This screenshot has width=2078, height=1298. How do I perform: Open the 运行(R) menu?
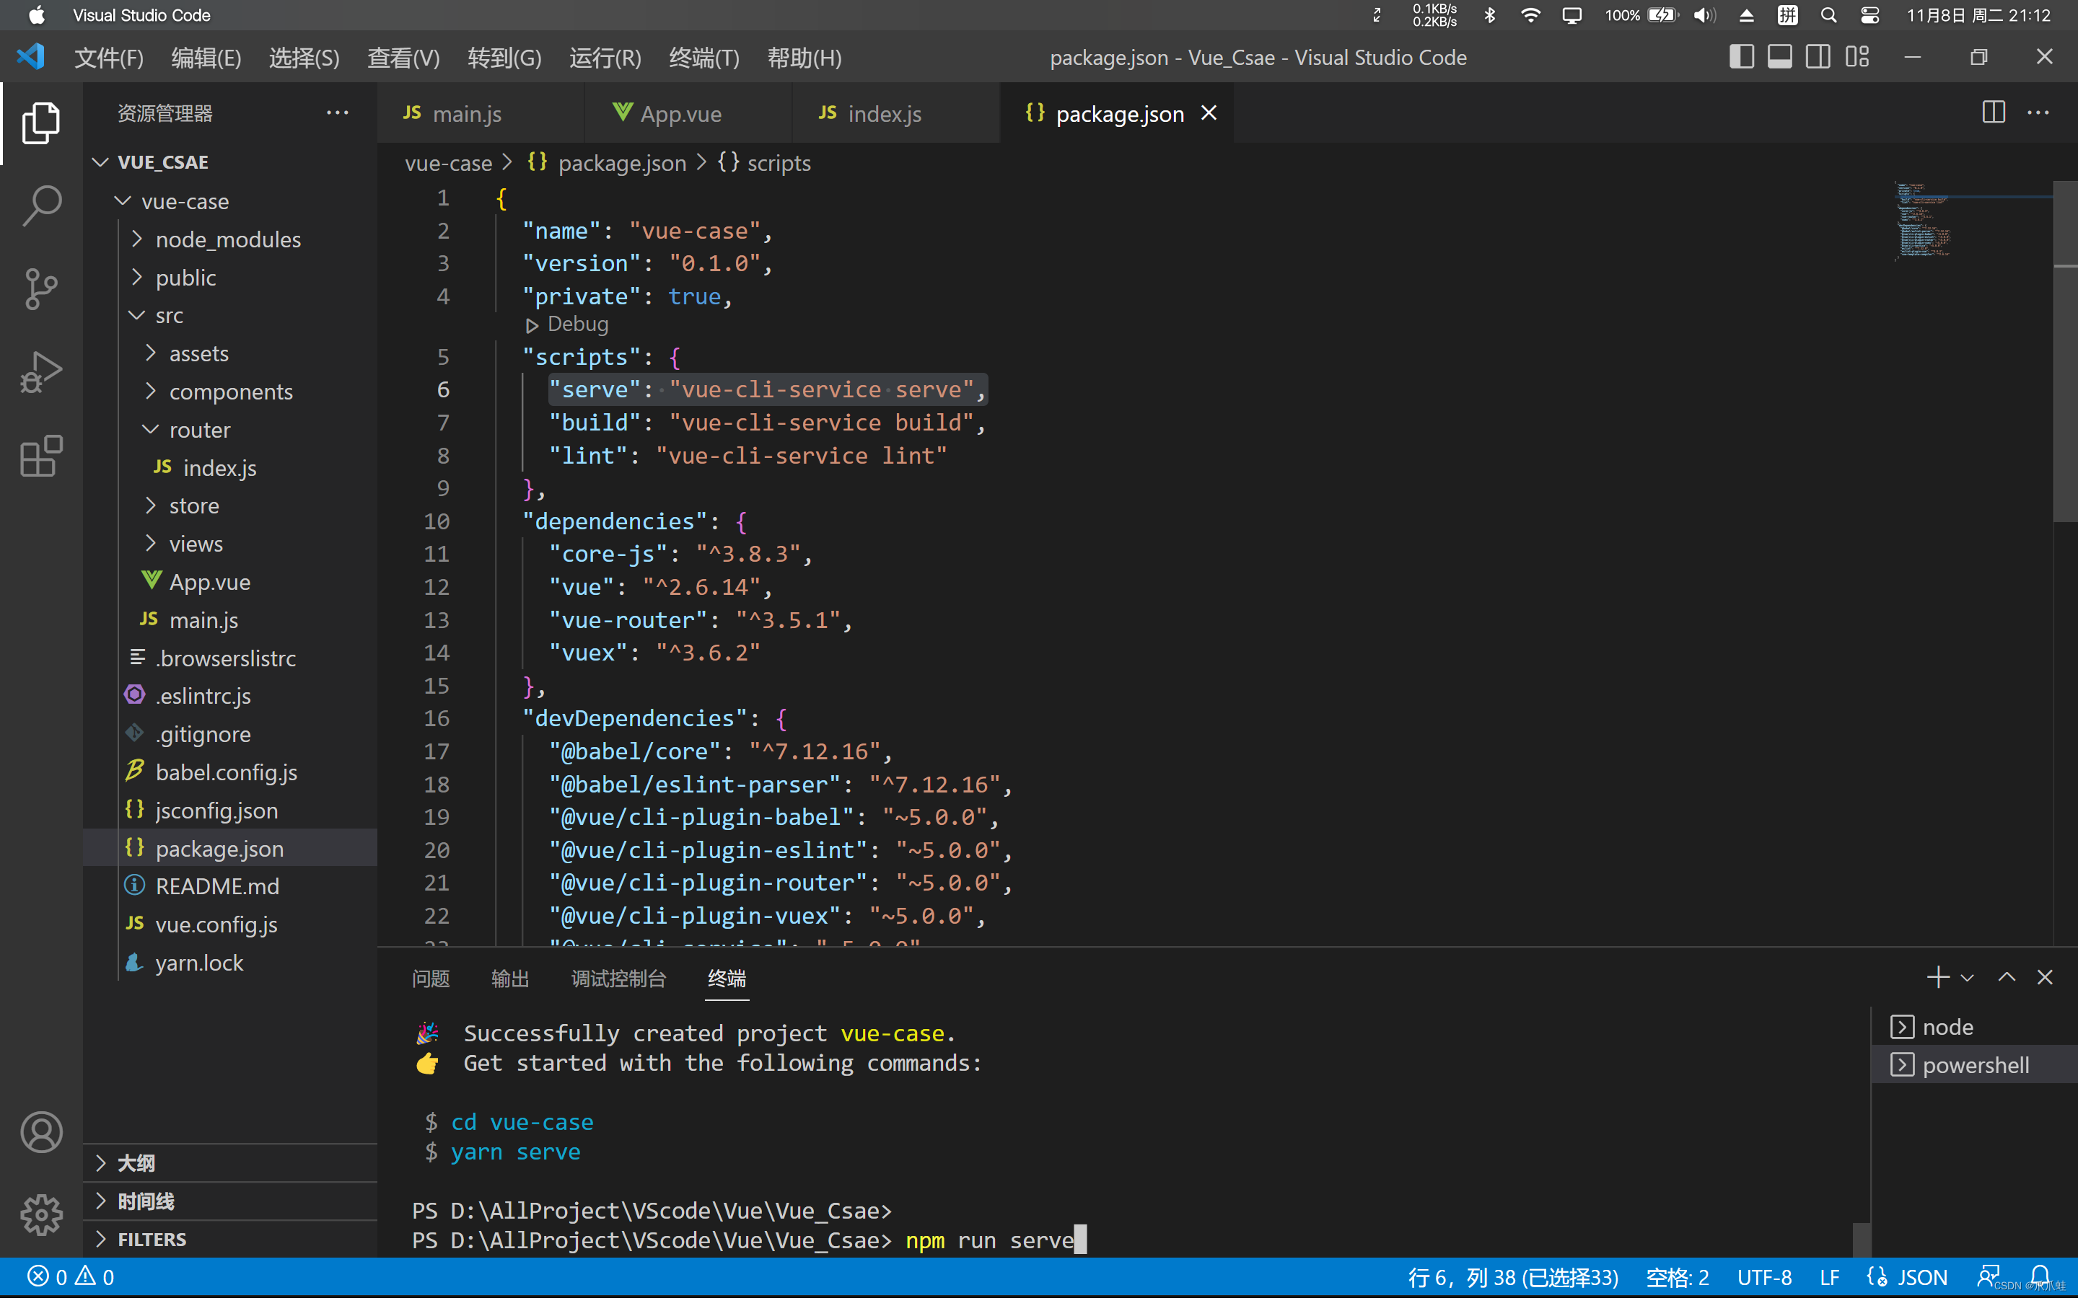[x=605, y=58]
